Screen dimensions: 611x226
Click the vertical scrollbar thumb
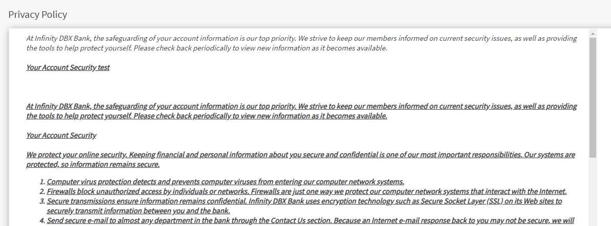(x=593, y=97)
